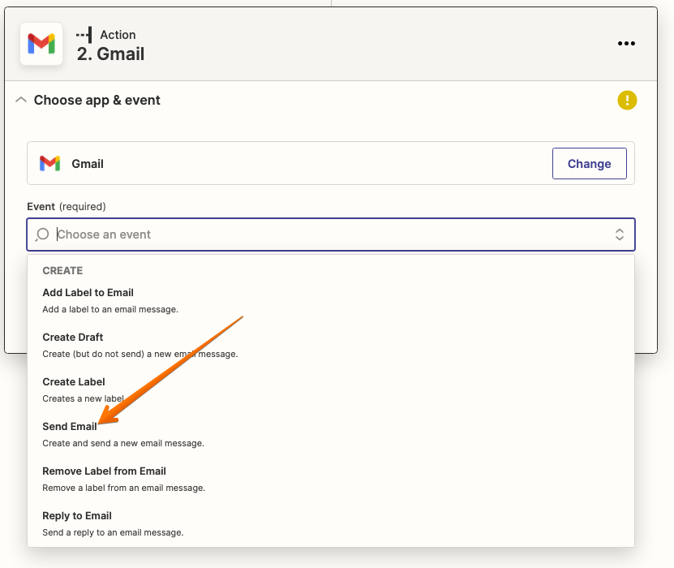Click the Choose app & event heading
Image resolution: width=674 pixels, height=568 pixels.
coord(97,100)
